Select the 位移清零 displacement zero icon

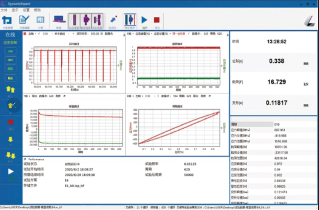pos(74,21)
